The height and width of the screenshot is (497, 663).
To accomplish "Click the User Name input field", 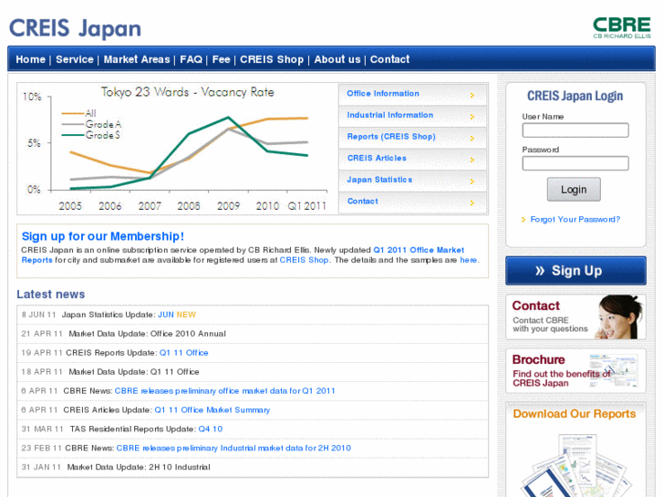I will click(x=575, y=130).
